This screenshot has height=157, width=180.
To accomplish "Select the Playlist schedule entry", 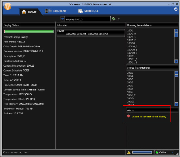I will [x=90, y=32].
